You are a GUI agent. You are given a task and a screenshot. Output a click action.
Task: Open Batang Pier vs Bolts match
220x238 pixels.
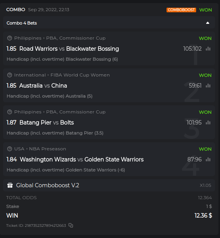tap(47, 123)
